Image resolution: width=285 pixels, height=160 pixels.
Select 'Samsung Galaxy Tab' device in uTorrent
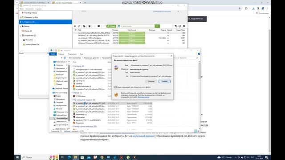point(33,44)
